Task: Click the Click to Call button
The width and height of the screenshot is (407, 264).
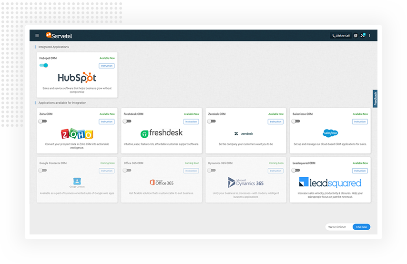Action: 341,36
